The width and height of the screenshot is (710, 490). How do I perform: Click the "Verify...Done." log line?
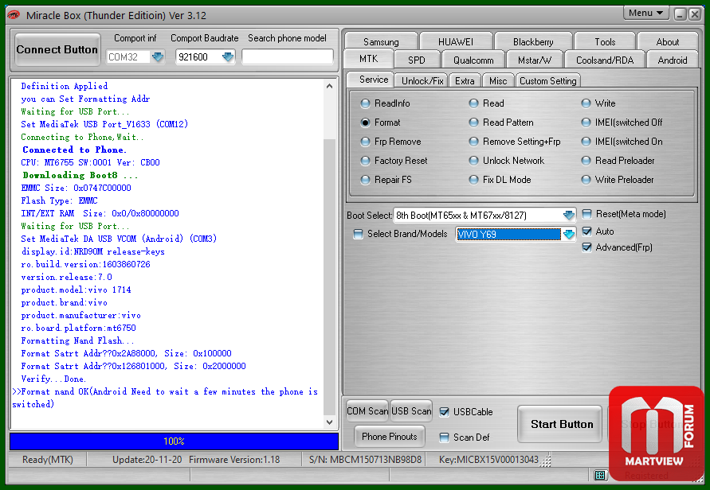click(53, 379)
